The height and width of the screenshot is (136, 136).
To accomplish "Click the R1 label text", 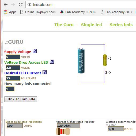I will coord(109,58).
